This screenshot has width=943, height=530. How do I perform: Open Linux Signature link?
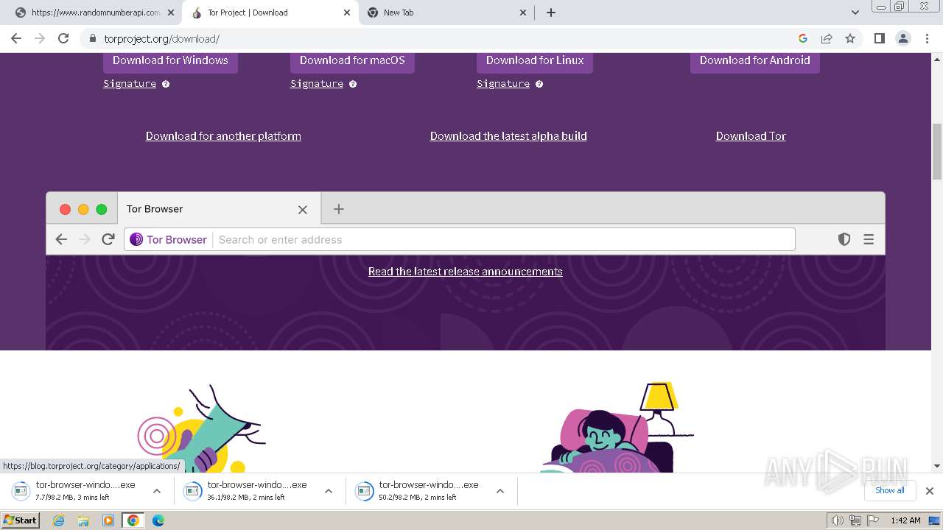coord(503,84)
